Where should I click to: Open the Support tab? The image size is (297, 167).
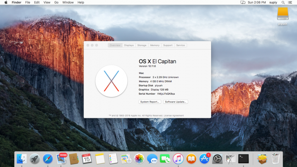coord(168,45)
